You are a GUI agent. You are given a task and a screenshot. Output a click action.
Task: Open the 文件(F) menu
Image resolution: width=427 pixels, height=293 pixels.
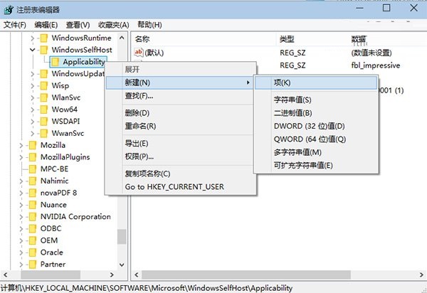[15, 25]
